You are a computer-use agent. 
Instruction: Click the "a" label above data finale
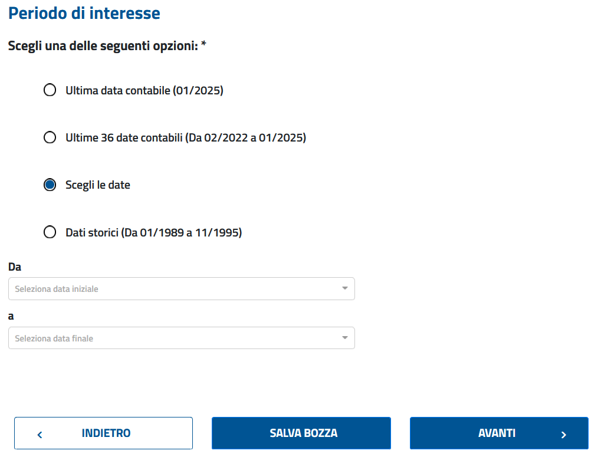(x=11, y=316)
